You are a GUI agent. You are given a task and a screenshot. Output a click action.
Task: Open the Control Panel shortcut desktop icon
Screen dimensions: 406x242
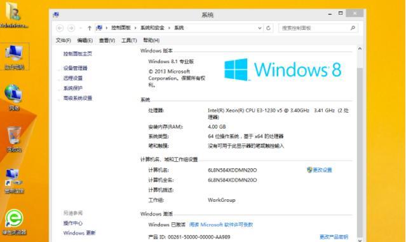coord(14,180)
